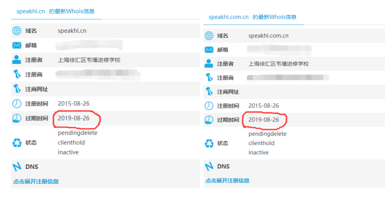Click the DNS label in speakhi.com.cn panel
The width and height of the screenshot is (385, 200).
click(223, 167)
